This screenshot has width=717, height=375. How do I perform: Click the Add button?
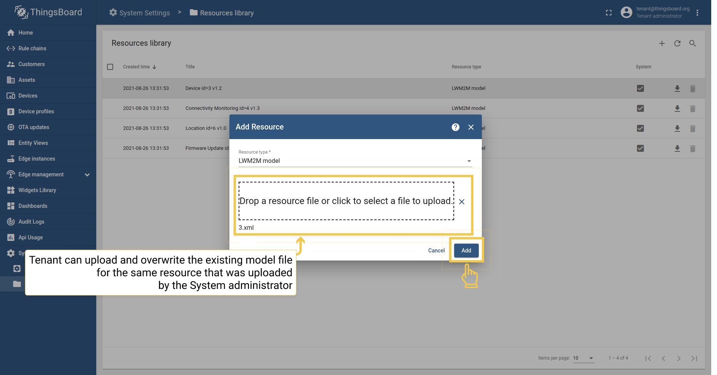[466, 251]
